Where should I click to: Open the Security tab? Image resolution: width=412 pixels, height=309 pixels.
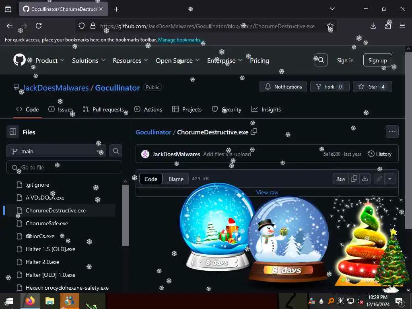(x=227, y=109)
